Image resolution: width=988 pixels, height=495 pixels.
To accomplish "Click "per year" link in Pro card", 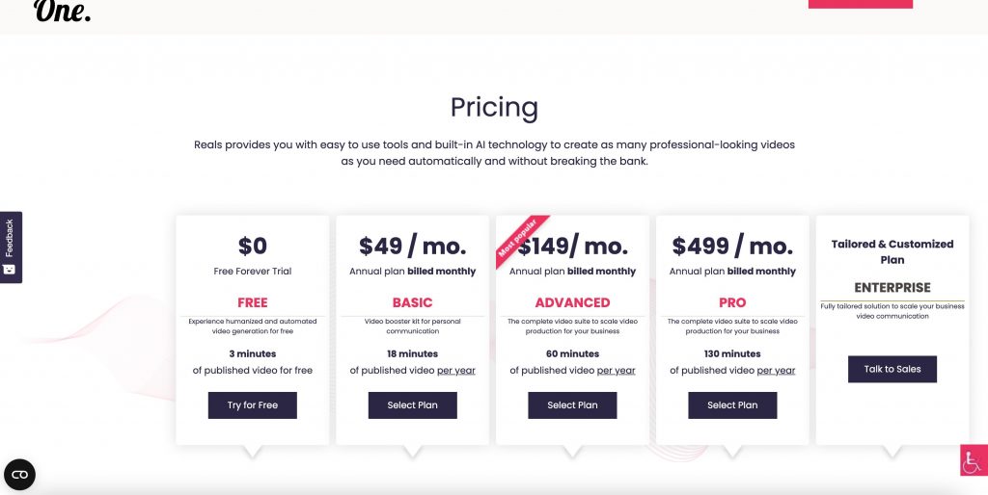I will pos(777,371).
